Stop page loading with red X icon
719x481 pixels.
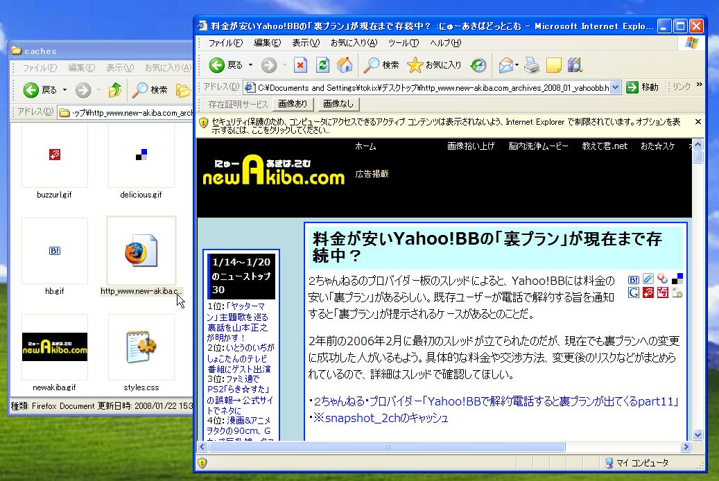300,65
